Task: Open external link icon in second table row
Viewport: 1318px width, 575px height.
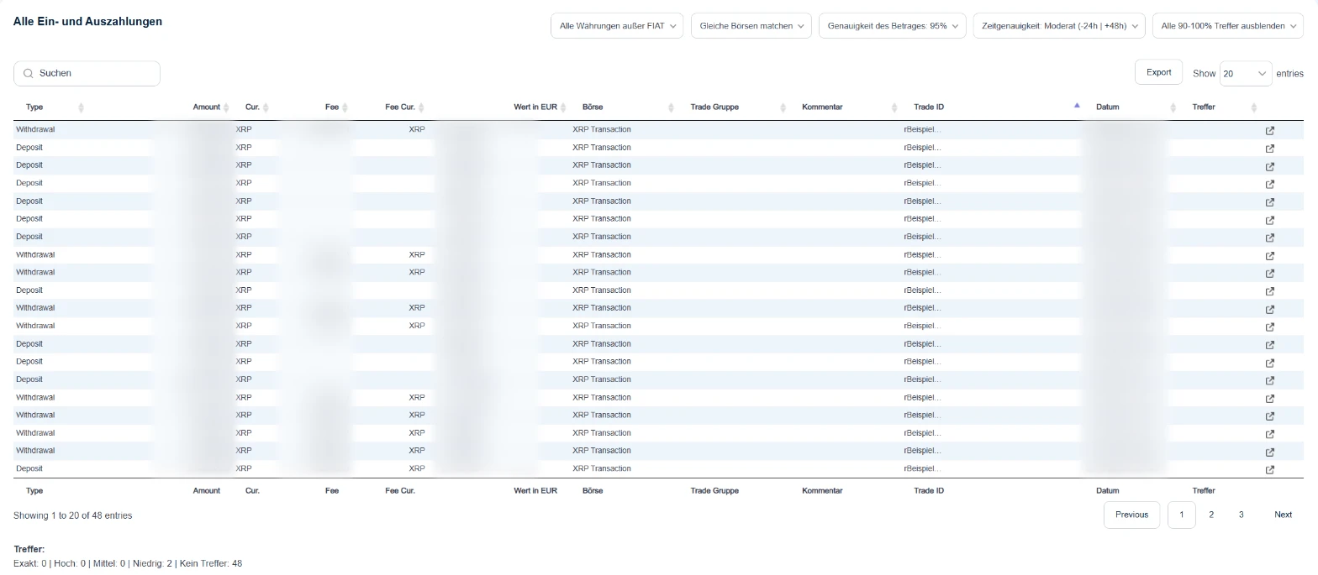Action: [x=1270, y=149]
